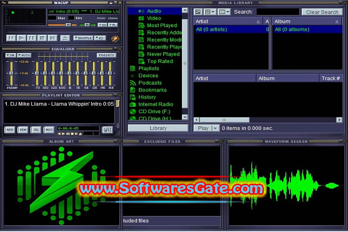Open the columns view dropdown in library
Image resolution: width=348 pixels, height=232 pixels.
(224, 12)
